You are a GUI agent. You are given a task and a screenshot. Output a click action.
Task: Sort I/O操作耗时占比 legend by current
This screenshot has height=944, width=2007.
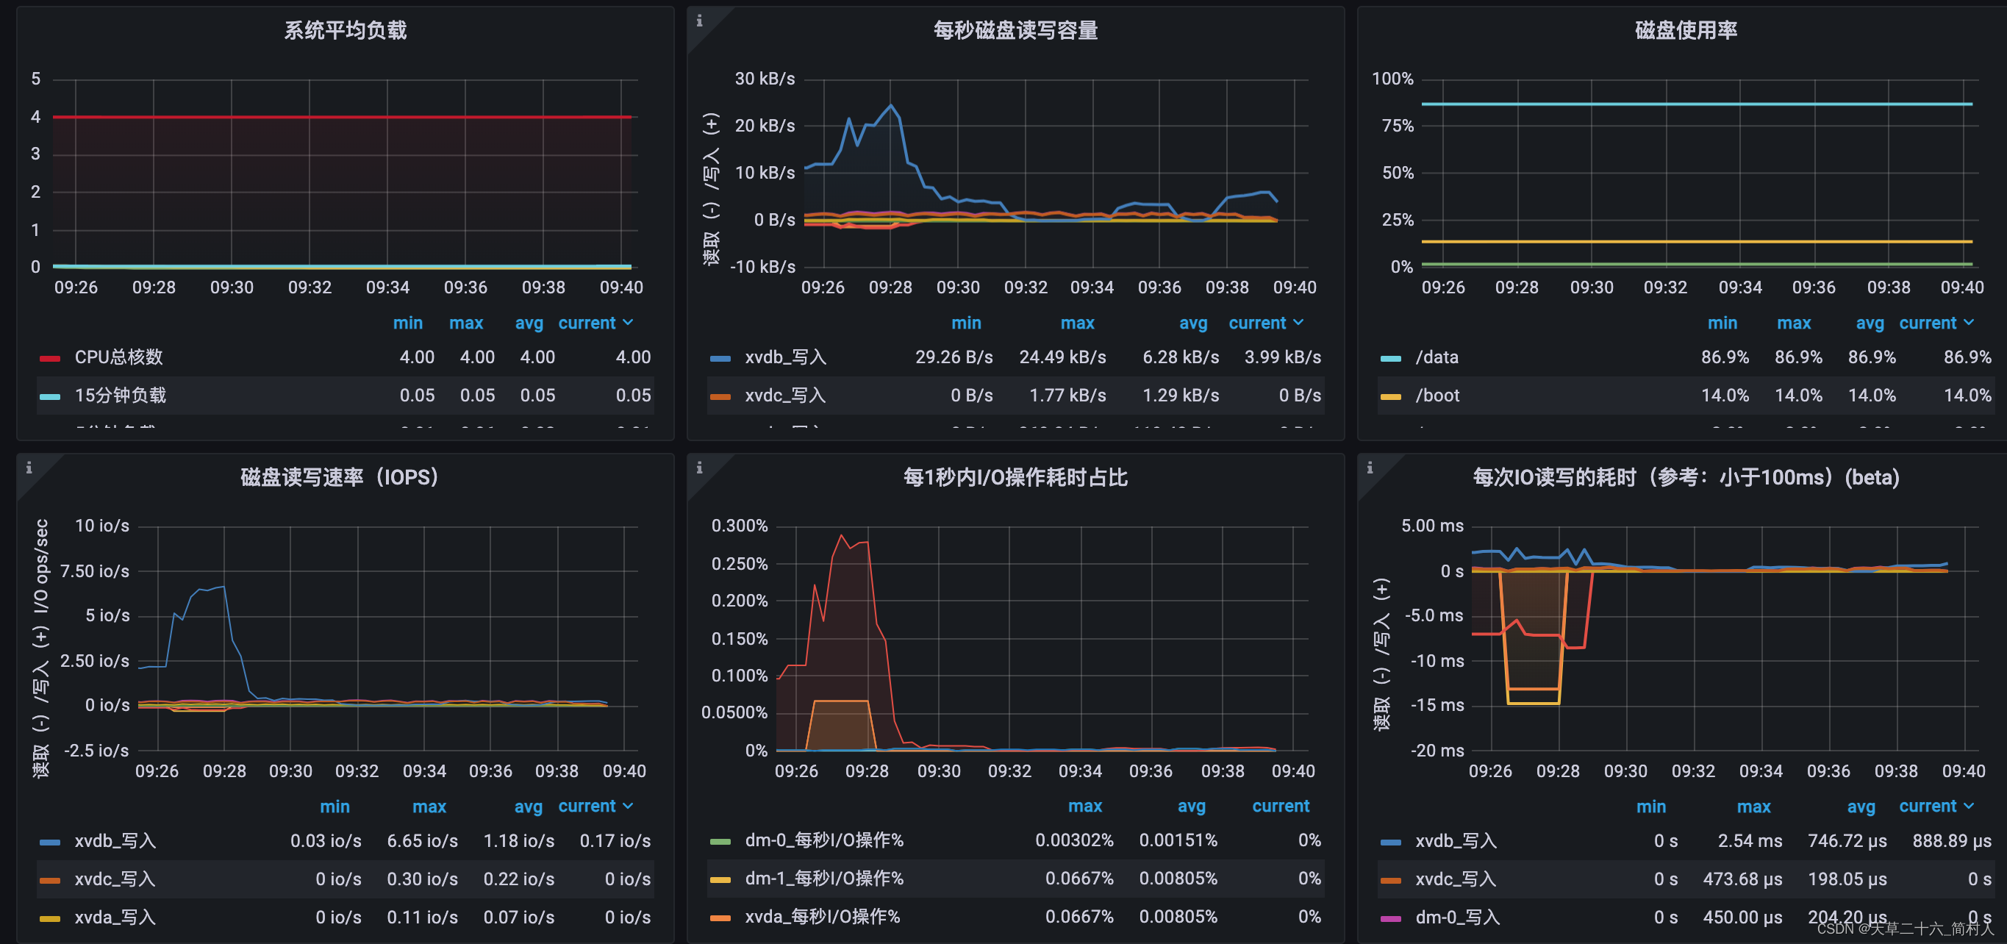click(1280, 806)
